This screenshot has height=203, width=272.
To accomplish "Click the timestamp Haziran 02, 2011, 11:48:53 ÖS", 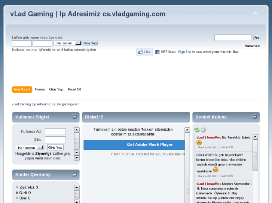I will coord(216,176).
